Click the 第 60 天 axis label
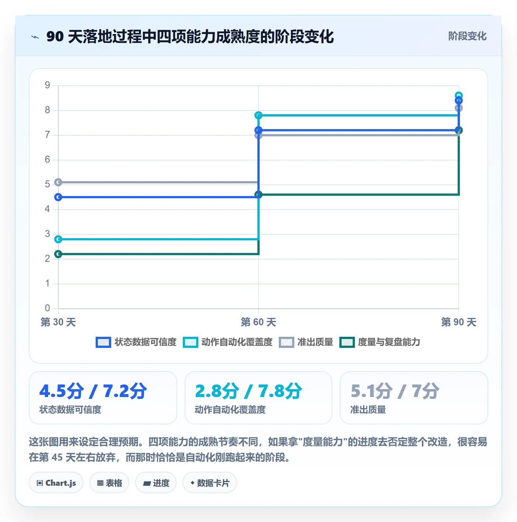517x522 pixels. click(x=258, y=322)
